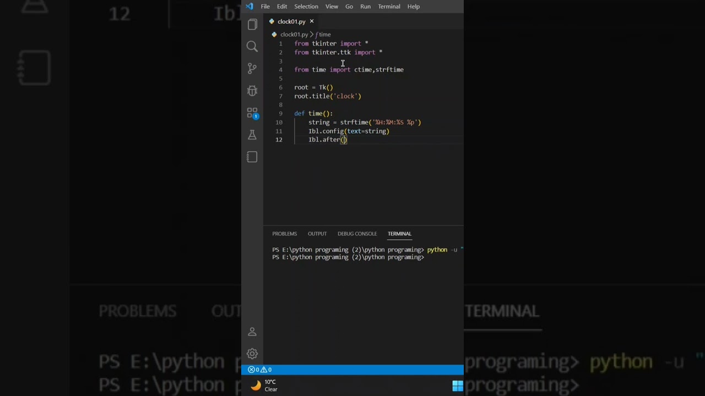Click 'root = Tk()' on line 6
This screenshot has width=705, height=396.
tap(313, 87)
